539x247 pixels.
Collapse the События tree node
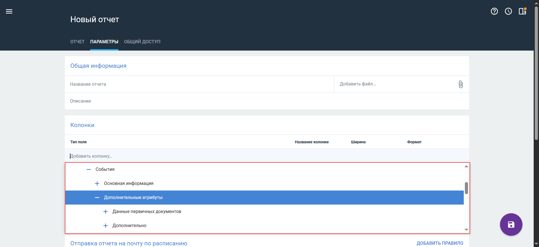pos(89,169)
